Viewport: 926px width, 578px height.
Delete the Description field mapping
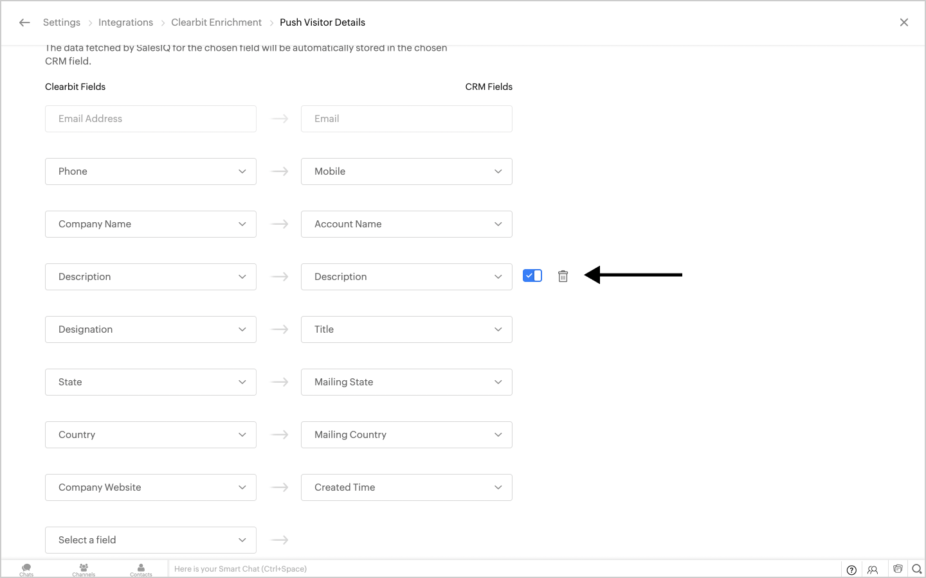point(563,276)
